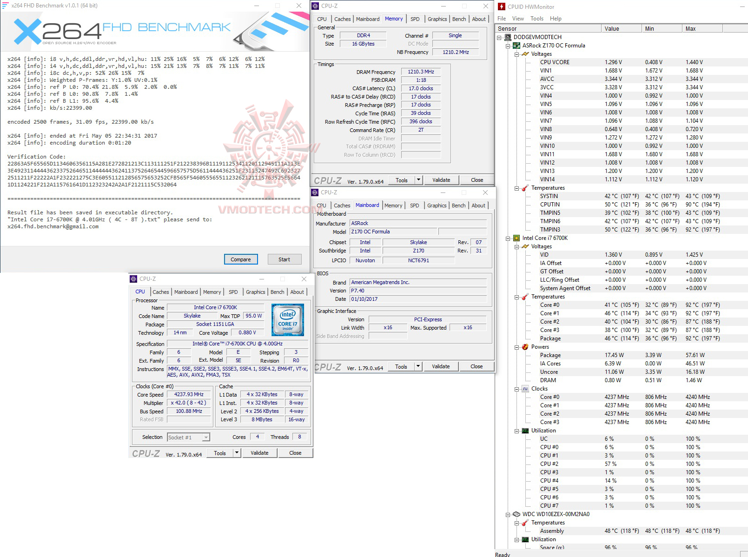Click the Powers flame icon in HWMonitor

click(x=525, y=347)
